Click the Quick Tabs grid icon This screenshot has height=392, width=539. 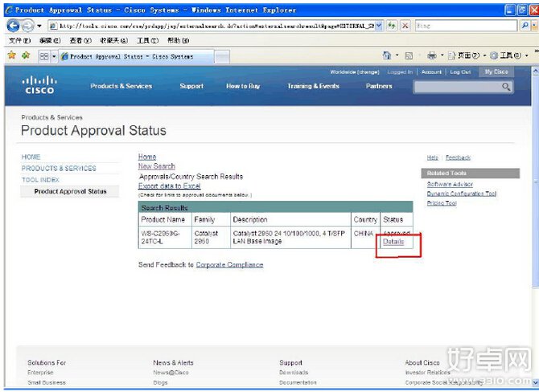[44, 56]
